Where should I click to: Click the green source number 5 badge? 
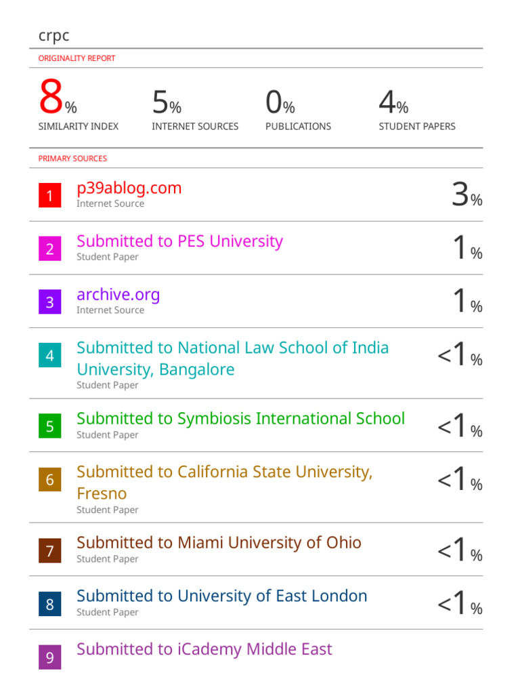tap(49, 426)
